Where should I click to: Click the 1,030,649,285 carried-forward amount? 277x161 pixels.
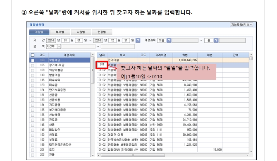click(x=188, y=60)
